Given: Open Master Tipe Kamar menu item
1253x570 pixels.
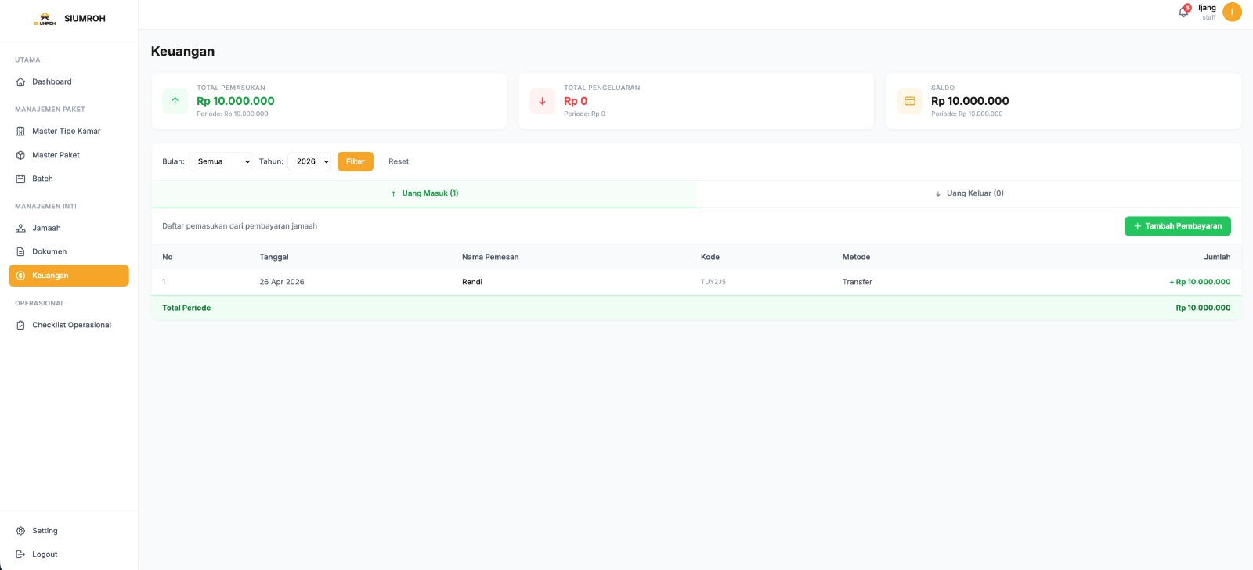Looking at the screenshot, I should [69, 132].
